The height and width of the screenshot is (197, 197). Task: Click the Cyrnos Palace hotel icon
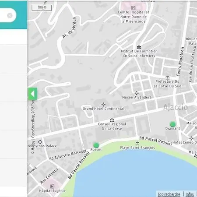40,142
